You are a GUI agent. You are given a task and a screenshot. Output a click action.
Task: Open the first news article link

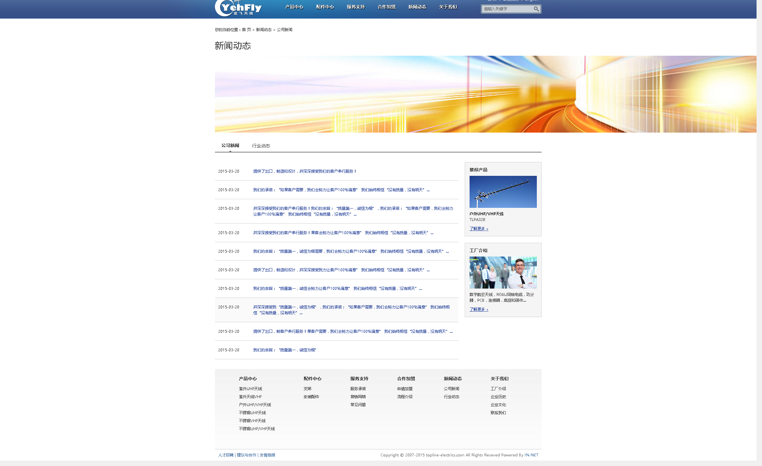click(304, 171)
